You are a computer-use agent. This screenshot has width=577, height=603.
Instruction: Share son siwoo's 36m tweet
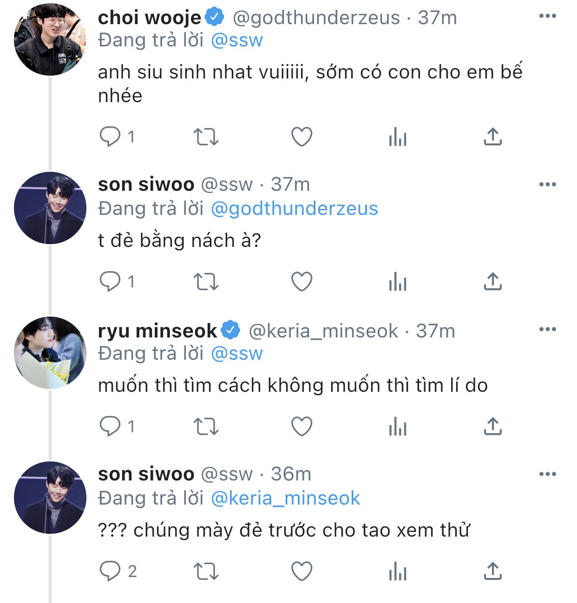point(493,571)
